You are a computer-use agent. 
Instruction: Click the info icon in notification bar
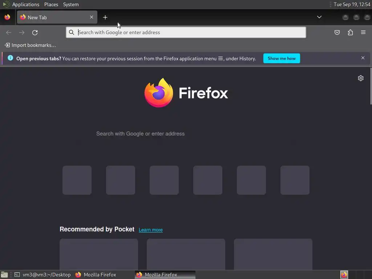click(x=10, y=58)
